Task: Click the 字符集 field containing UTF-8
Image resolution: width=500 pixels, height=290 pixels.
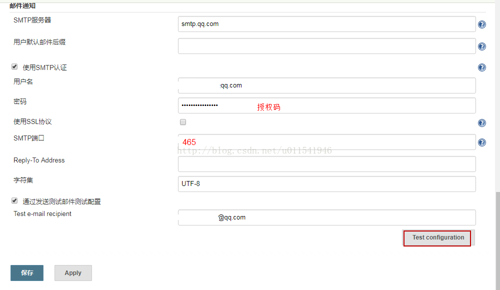Action: click(325, 183)
